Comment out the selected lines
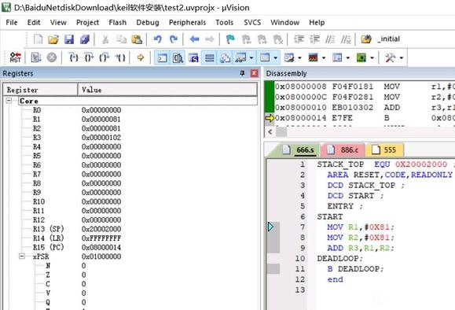The width and height of the screenshot is (455, 310). coord(330,39)
